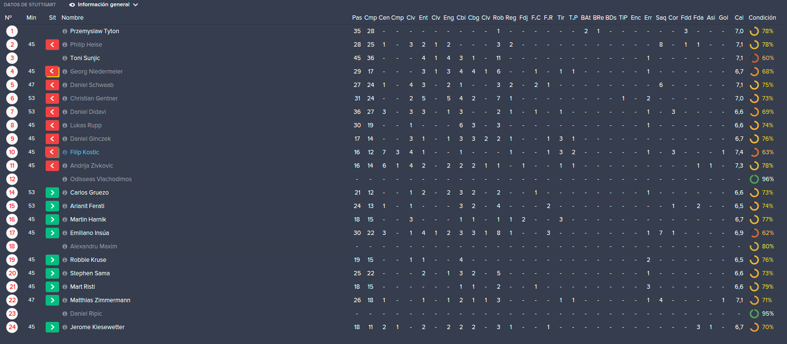This screenshot has width=787, height=344.
Task: Click the eye icon beside Información general
Action: 72,5
